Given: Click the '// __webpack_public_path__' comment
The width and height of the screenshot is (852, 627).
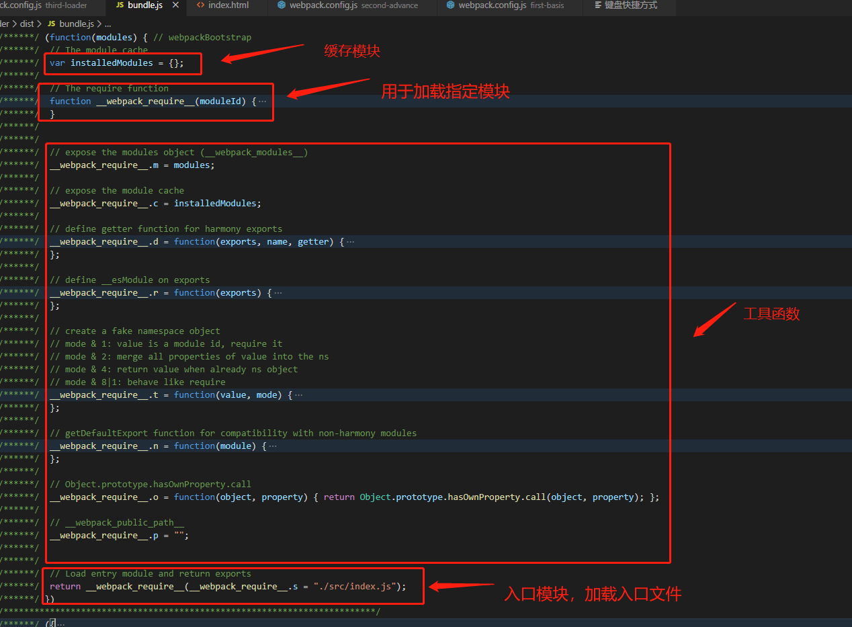Looking at the screenshot, I should (117, 522).
